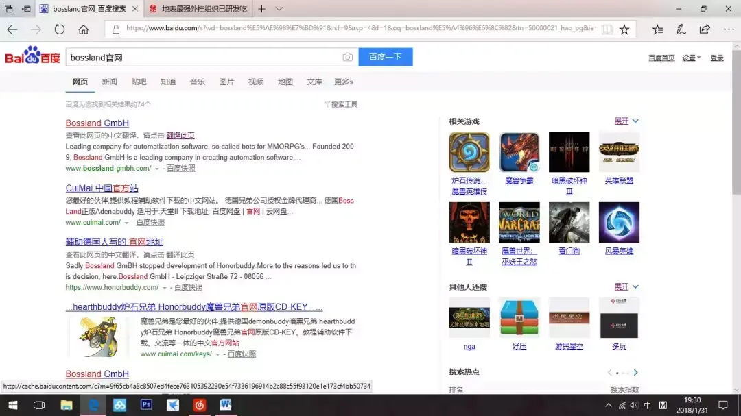Open reading view from the address bar
The width and height of the screenshot is (741, 416).
607,29
